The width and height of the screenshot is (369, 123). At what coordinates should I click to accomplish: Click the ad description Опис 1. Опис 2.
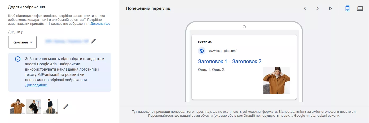[211, 70]
